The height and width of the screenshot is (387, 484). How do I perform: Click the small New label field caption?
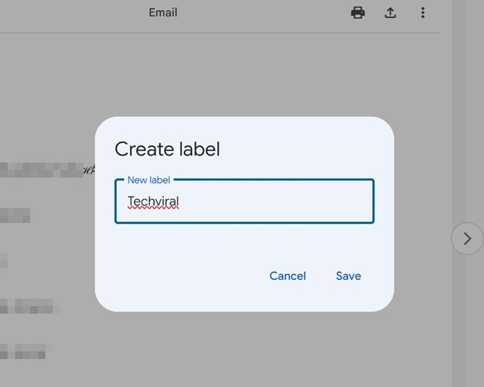149,180
